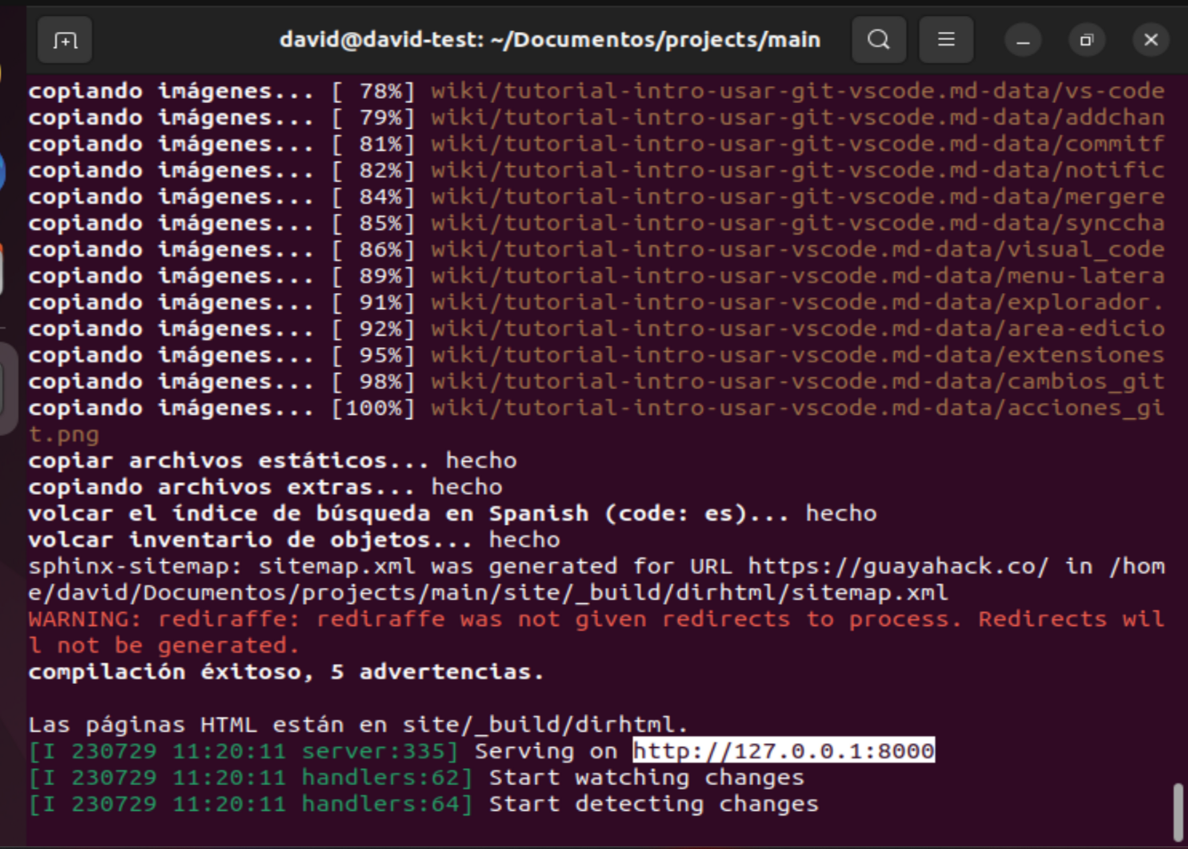The width and height of the screenshot is (1188, 849).
Task: Restore down the terminal window
Action: pyautogui.click(x=1087, y=40)
